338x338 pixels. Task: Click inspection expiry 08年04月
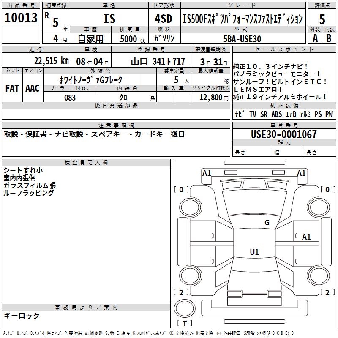click(x=93, y=62)
